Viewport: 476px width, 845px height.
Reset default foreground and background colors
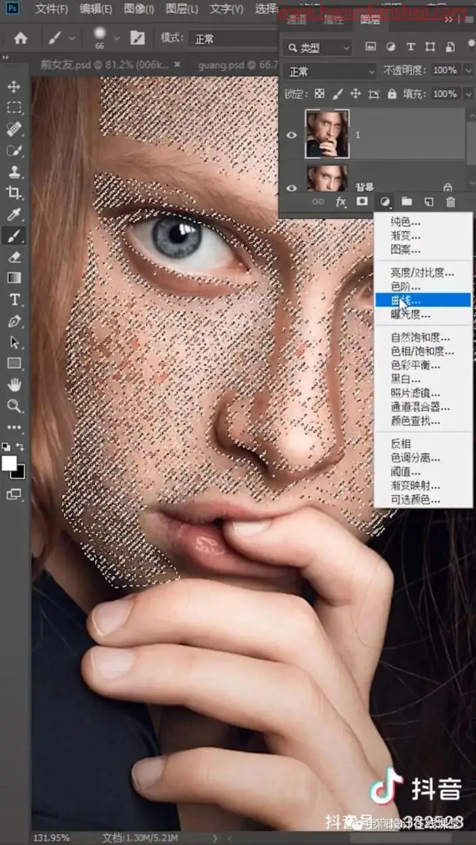pos(5,446)
